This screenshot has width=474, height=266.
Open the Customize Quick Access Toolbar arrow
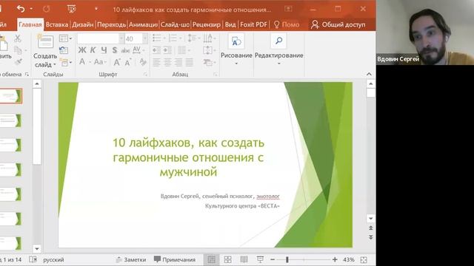pyautogui.click(x=96, y=9)
